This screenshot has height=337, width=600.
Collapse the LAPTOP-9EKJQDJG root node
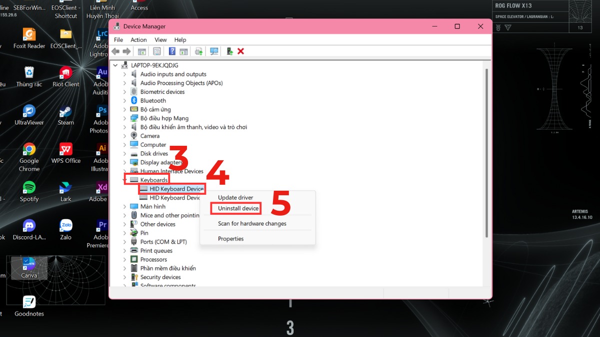tap(115, 65)
